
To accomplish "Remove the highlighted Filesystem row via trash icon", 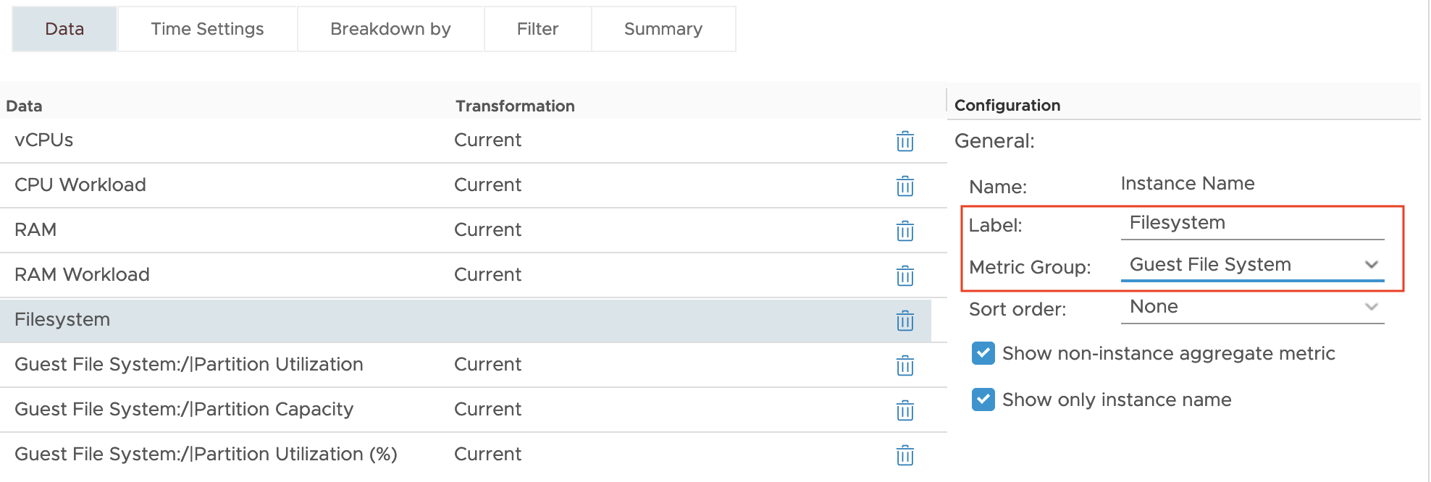I will pyautogui.click(x=905, y=321).
